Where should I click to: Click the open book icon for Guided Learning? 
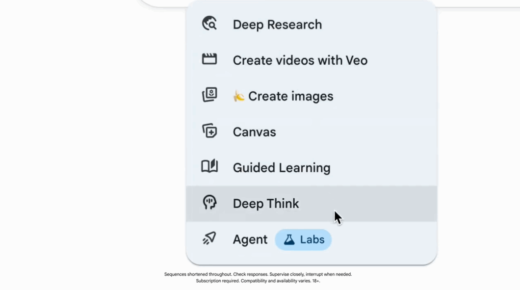click(209, 167)
